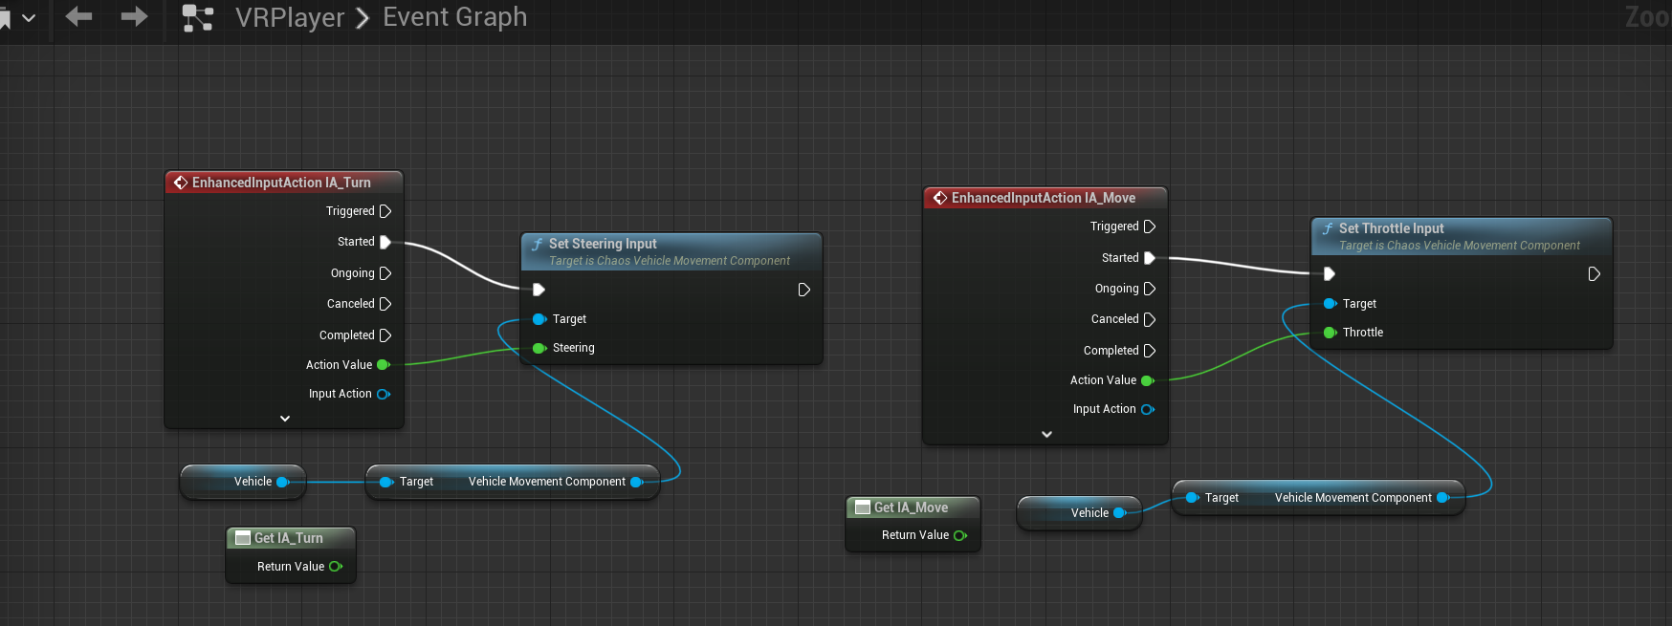Expand the IA_Move node advanced pins
Screen dimensions: 1672x626
tap(1046, 434)
